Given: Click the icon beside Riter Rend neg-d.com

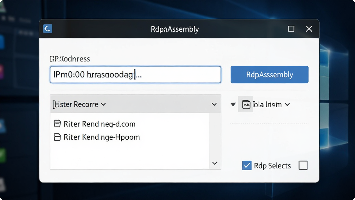Looking at the screenshot, I should [57, 124].
